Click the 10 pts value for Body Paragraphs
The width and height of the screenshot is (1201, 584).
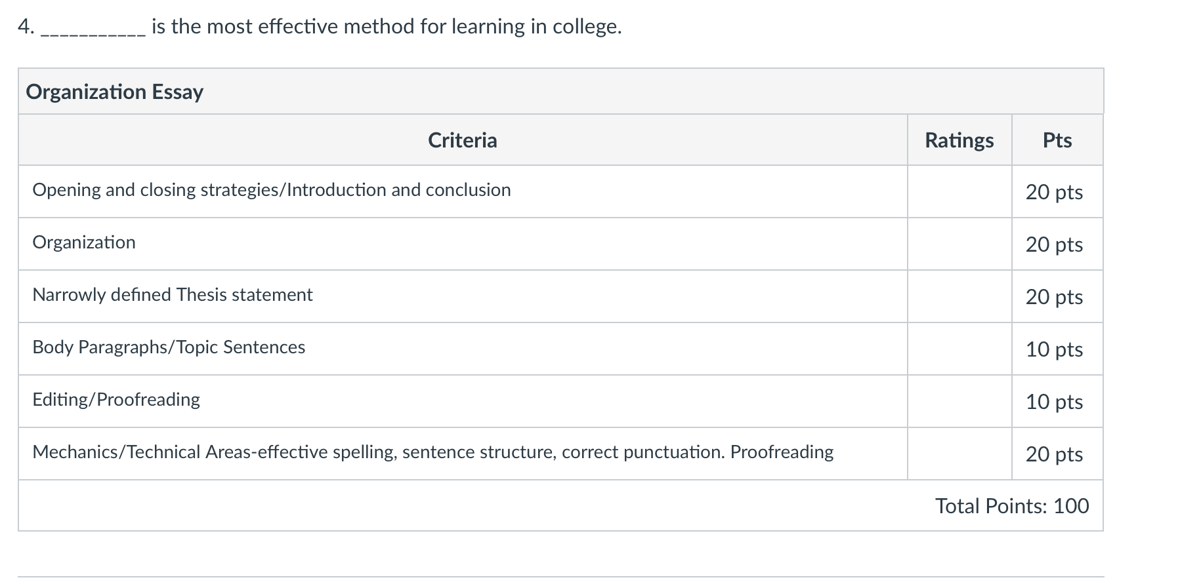click(1054, 349)
